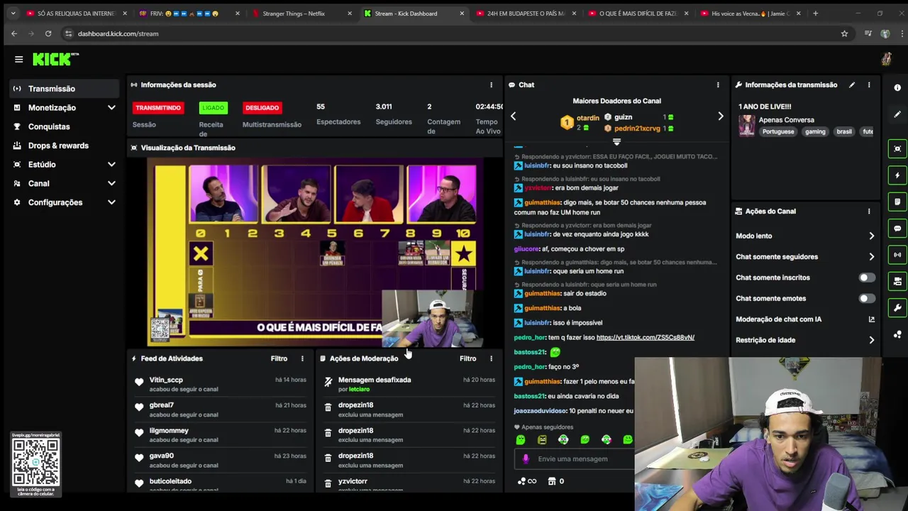The image size is (908, 511).
Task: Reload the page in the browser
Action: pos(48,33)
